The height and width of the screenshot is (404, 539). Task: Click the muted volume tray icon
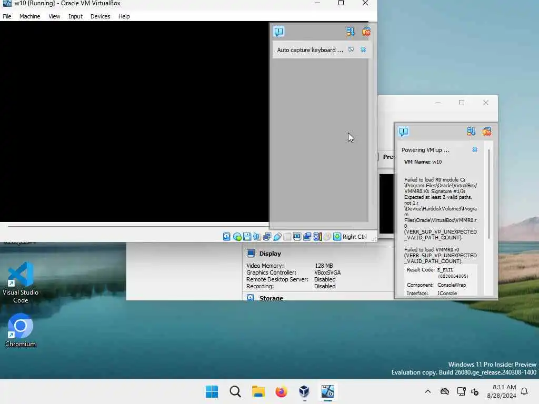click(x=475, y=391)
